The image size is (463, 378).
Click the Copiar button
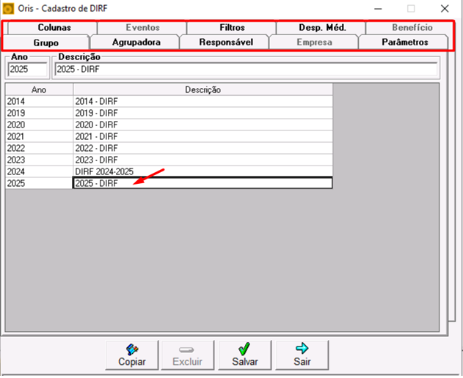click(131, 355)
